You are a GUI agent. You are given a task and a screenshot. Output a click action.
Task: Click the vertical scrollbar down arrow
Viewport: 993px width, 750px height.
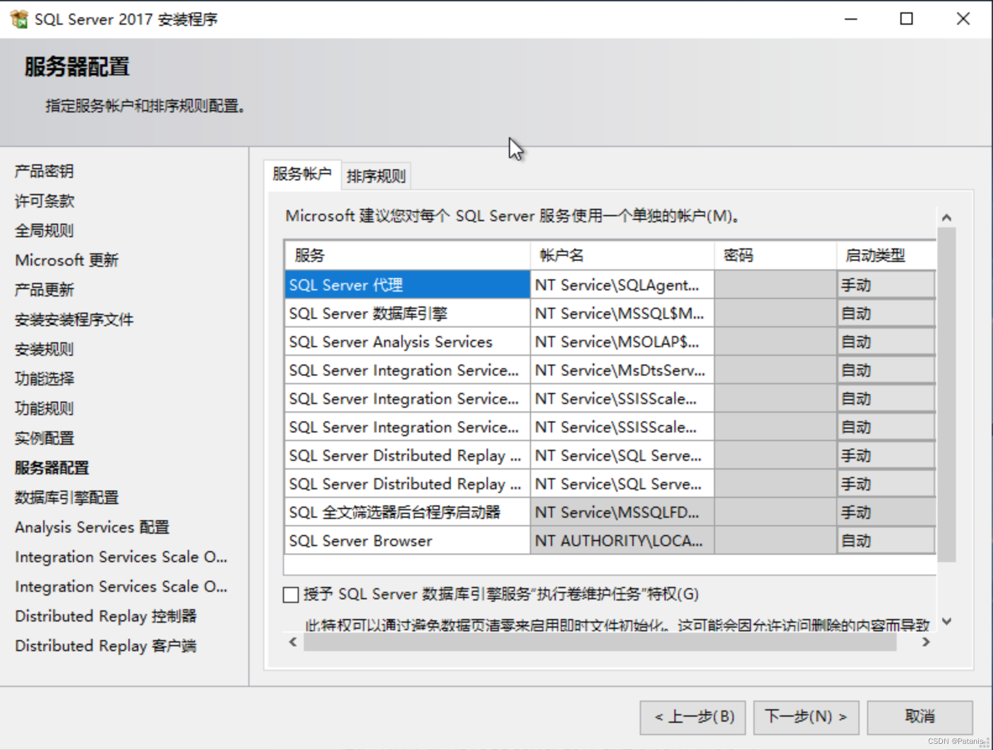pyautogui.click(x=947, y=621)
